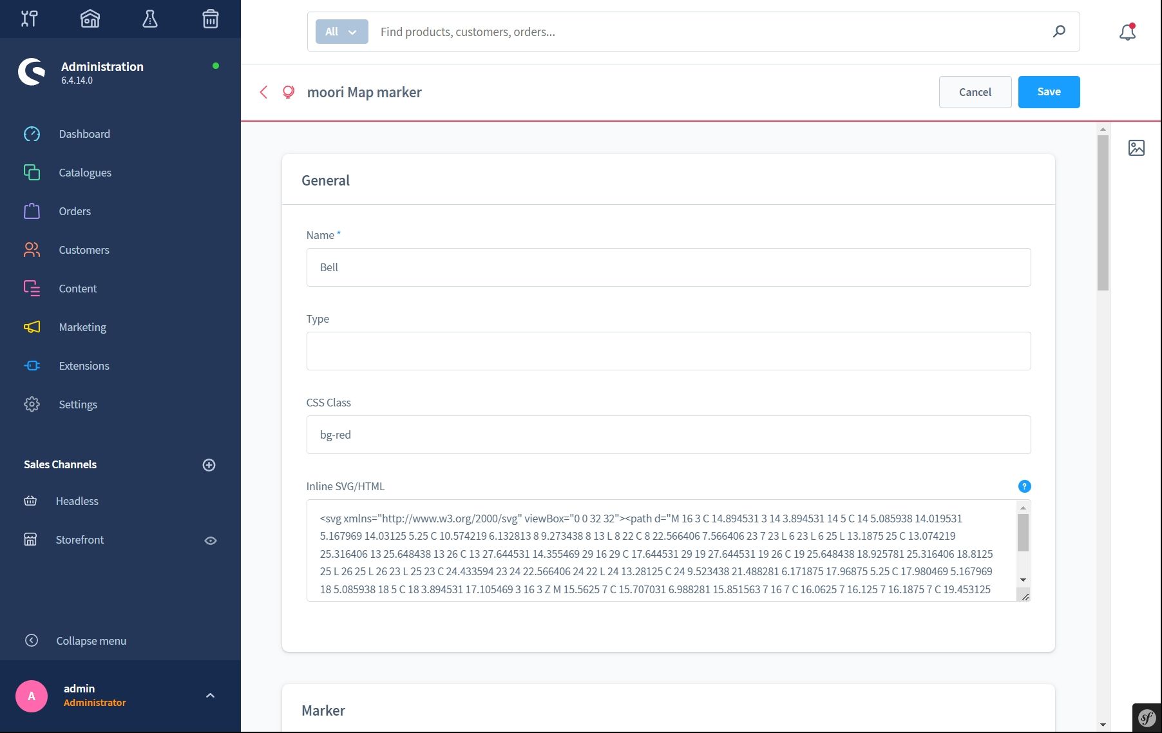Add a new sales channel plus icon

pyautogui.click(x=209, y=465)
